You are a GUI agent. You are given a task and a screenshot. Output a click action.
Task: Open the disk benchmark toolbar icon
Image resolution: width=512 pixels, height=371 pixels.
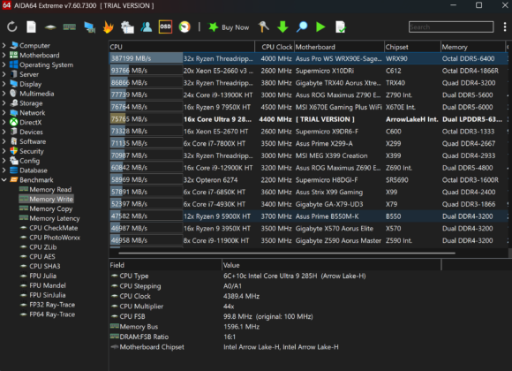pos(50,27)
